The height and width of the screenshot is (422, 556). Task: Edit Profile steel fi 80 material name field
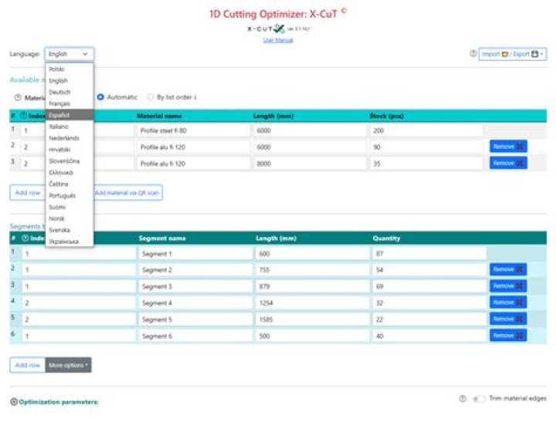pos(193,130)
